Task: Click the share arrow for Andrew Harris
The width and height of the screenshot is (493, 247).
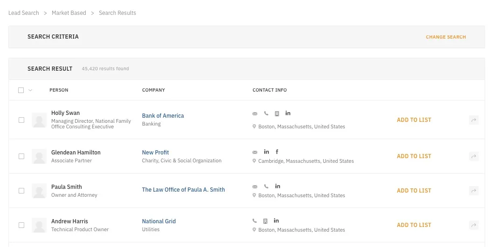Action: pyautogui.click(x=474, y=225)
